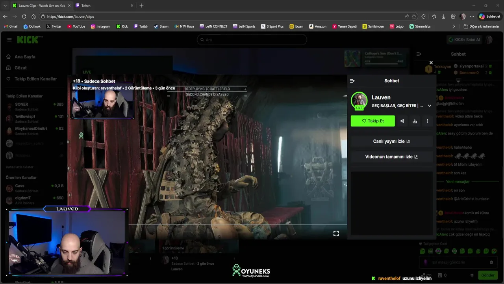Open Canlı yayını izle link
504x284 pixels.
[391, 141]
